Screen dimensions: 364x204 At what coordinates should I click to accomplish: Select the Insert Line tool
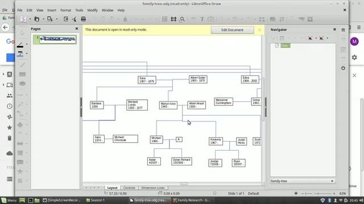(22, 65)
